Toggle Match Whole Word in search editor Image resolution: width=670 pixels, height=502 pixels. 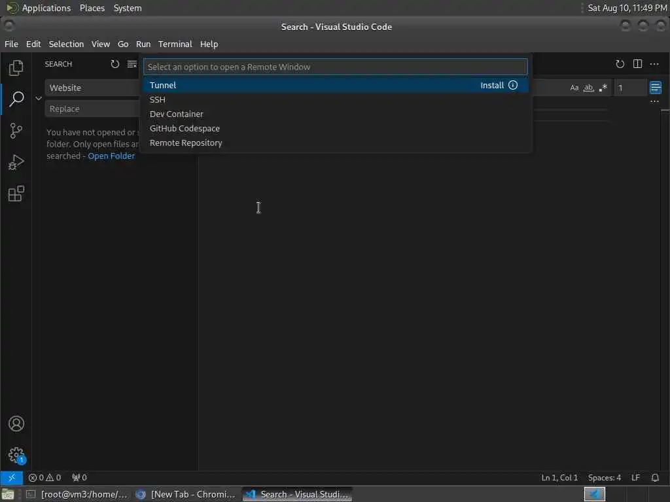pos(588,88)
